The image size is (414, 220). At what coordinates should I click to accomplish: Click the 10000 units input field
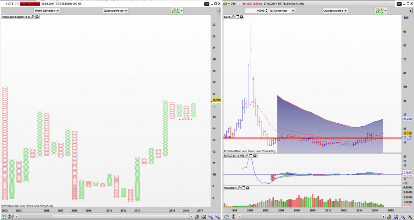tap(255, 10)
